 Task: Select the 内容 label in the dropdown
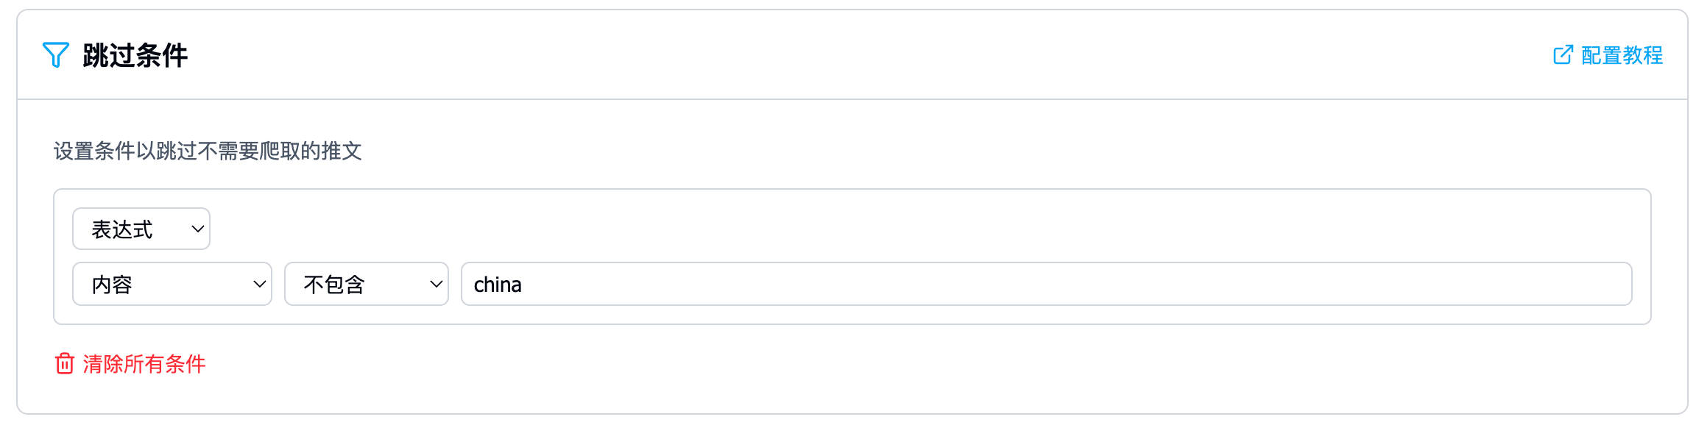pos(112,285)
